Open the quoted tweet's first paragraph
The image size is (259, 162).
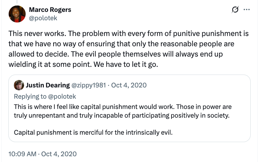tap(122, 106)
